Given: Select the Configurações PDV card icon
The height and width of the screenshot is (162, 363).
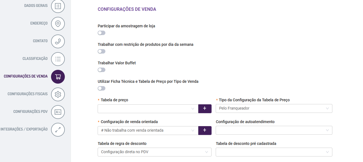Looking at the screenshot, I should (x=58, y=112).
